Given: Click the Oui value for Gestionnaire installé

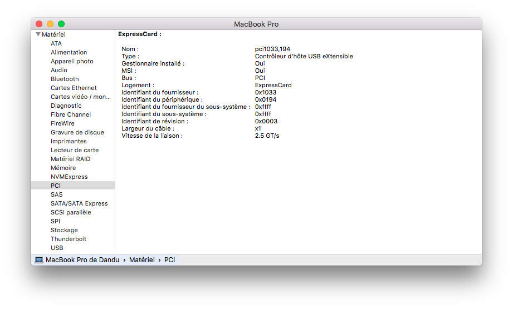Looking at the screenshot, I should pos(260,63).
